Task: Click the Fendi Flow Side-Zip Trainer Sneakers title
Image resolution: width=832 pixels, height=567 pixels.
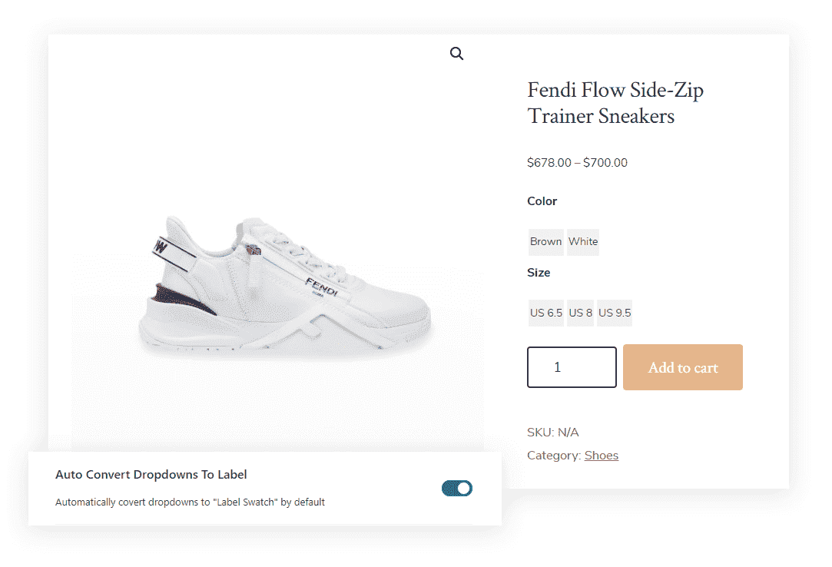Action: point(615,103)
